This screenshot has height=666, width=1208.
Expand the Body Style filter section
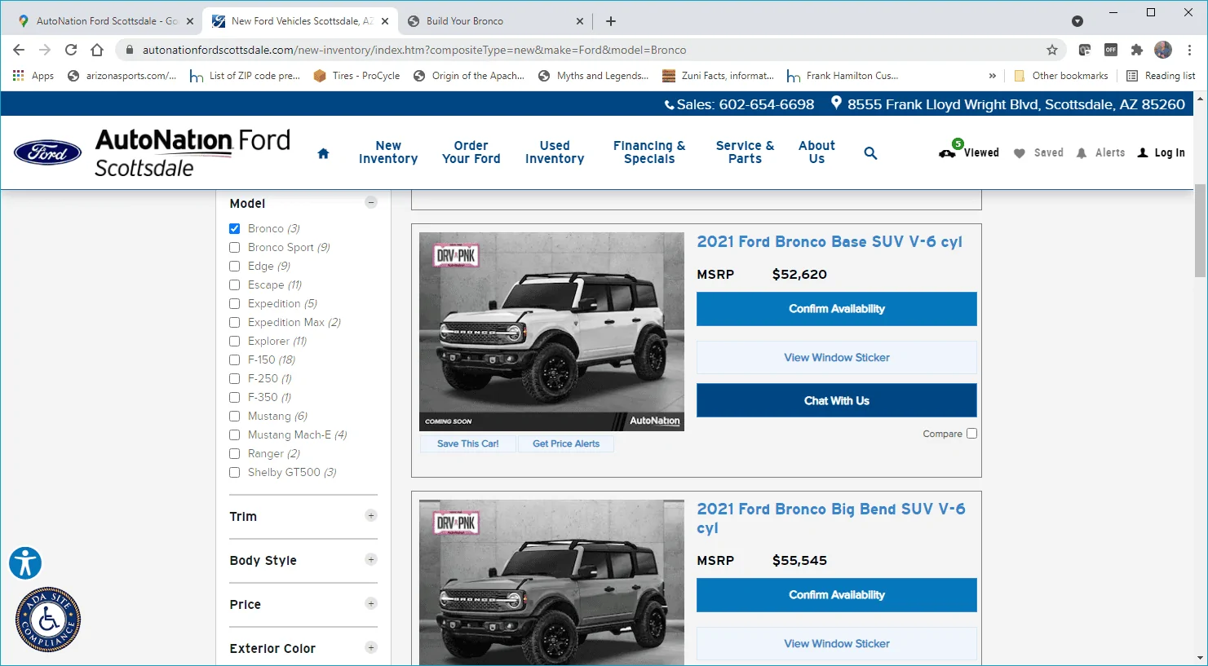pyautogui.click(x=371, y=559)
